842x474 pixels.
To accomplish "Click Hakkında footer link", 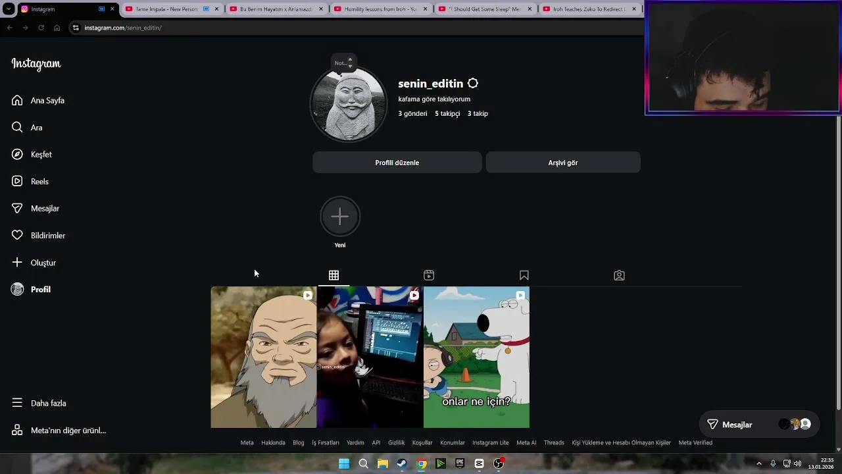I will (273, 442).
